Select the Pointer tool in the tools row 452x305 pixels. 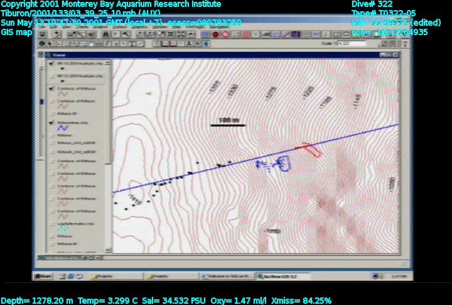pos(51,44)
